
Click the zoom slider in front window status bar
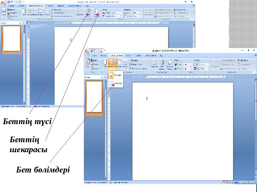coord(248,182)
